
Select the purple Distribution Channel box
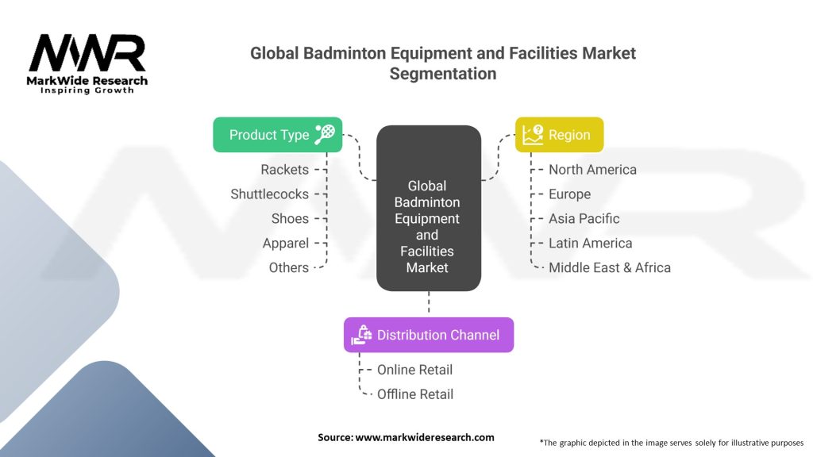point(429,335)
